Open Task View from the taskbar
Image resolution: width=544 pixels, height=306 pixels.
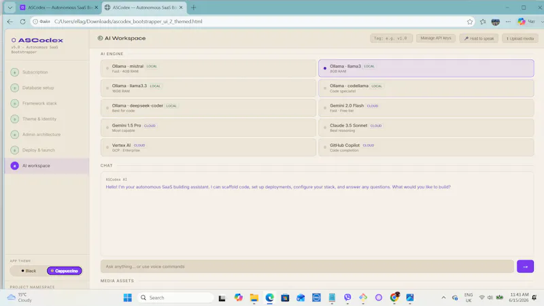pyautogui.click(x=222, y=298)
